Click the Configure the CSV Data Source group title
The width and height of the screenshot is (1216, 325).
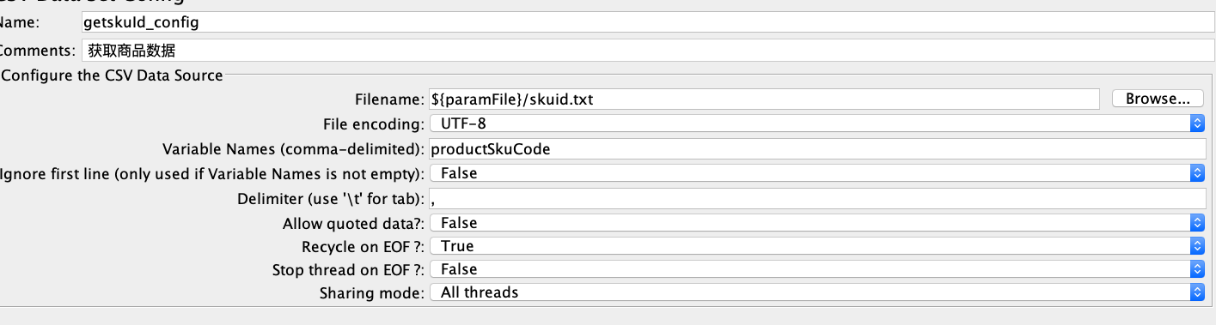tap(112, 75)
